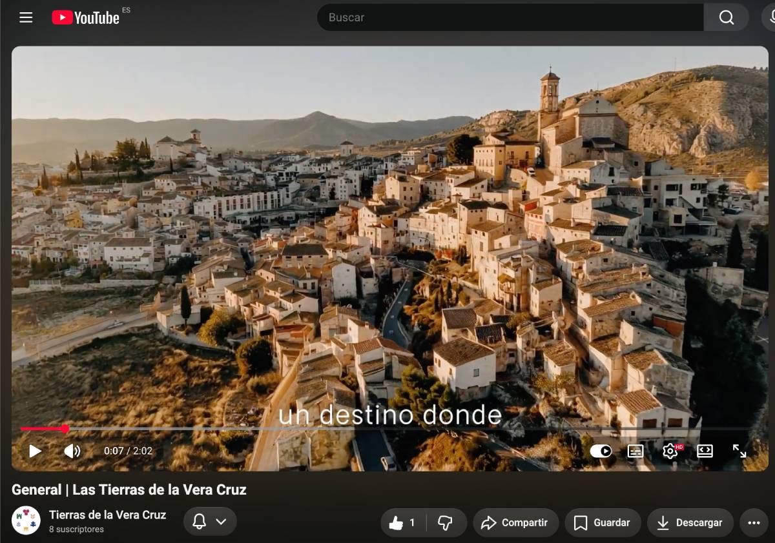This screenshot has height=543, width=775.
Task: Toggle subtitles on the player
Action: click(635, 451)
